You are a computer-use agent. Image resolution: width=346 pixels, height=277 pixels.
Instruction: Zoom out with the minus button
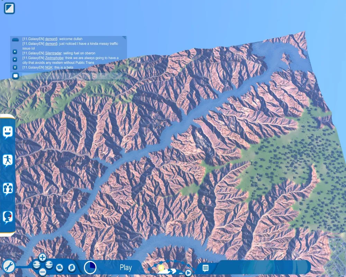[x=43, y=272]
